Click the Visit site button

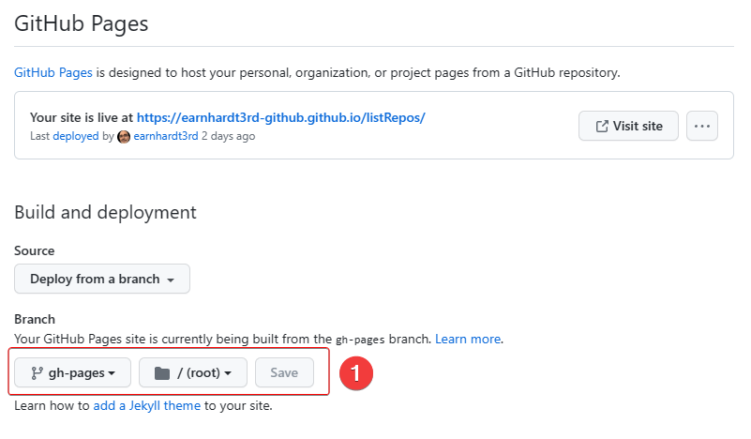pyautogui.click(x=628, y=126)
